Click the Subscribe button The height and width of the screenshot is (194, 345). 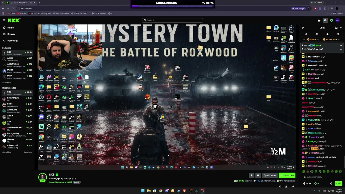pyautogui.click(x=287, y=175)
